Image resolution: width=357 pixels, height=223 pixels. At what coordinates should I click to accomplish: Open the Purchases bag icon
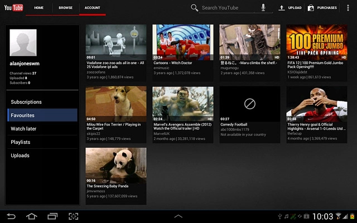coord(310,8)
